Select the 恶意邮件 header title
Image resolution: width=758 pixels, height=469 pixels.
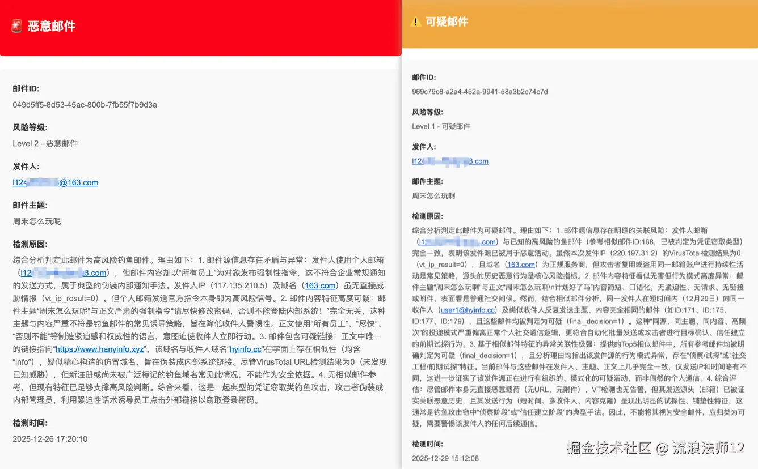(x=52, y=26)
